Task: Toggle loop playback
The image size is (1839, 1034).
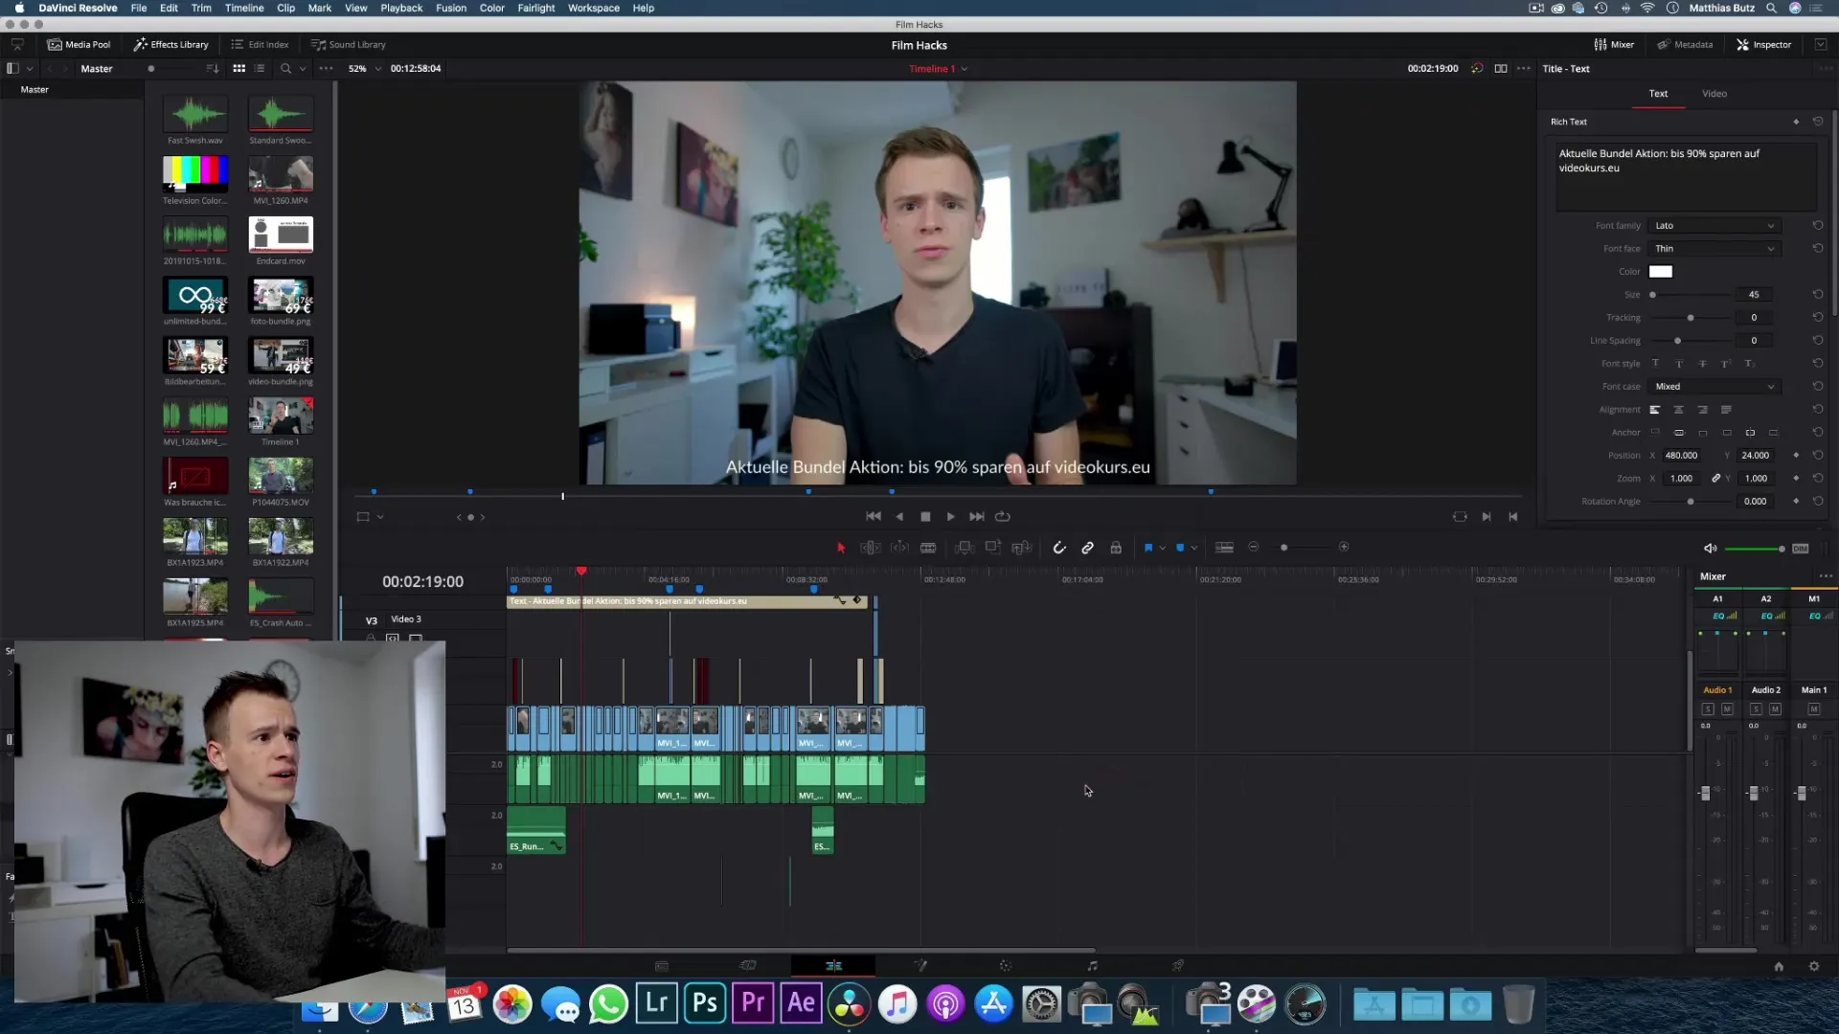Action: [1003, 516]
